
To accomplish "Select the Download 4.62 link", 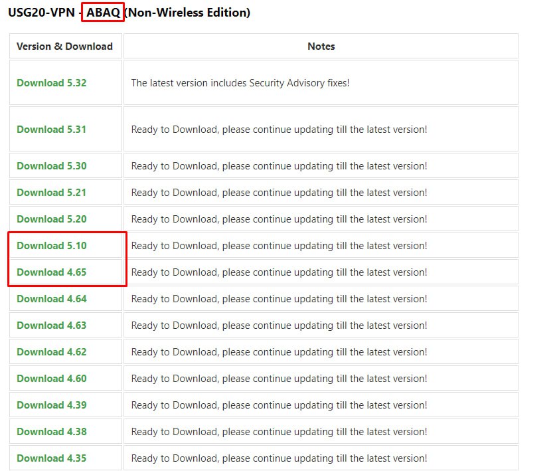I will coord(52,352).
